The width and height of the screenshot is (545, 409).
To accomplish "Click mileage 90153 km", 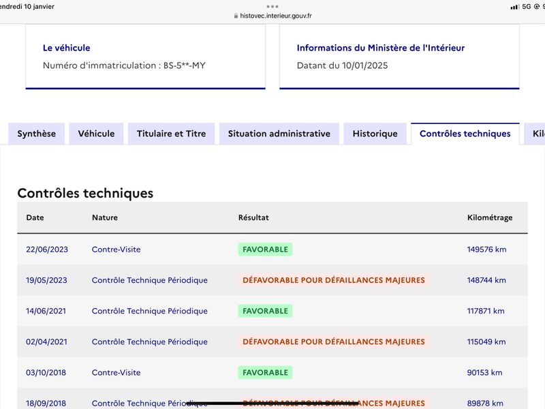I will click(484, 372).
